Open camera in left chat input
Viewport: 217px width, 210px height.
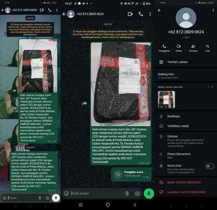[x=47, y=198]
